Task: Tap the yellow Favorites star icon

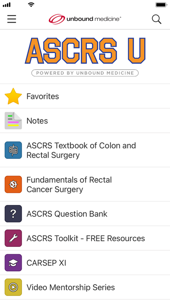Action: coord(13,96)
